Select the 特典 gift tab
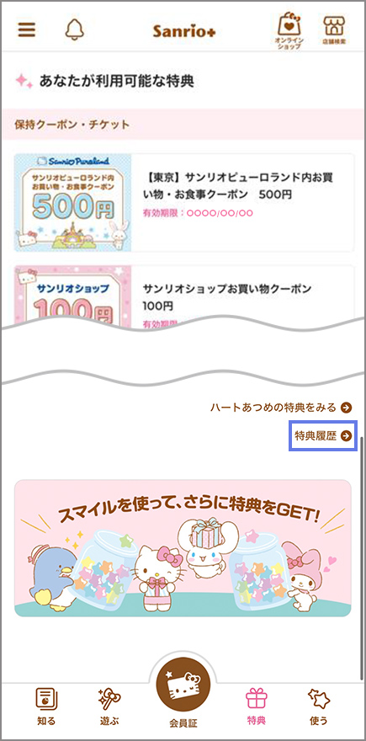Image resolution: width=366 pixels, height=741 pixels. [x=257, y=706]
